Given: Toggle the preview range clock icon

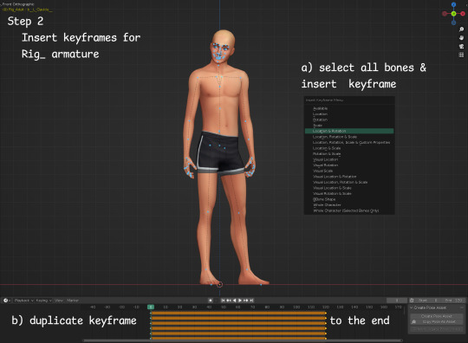Looking at the screenshot, I should pos(412,301).
